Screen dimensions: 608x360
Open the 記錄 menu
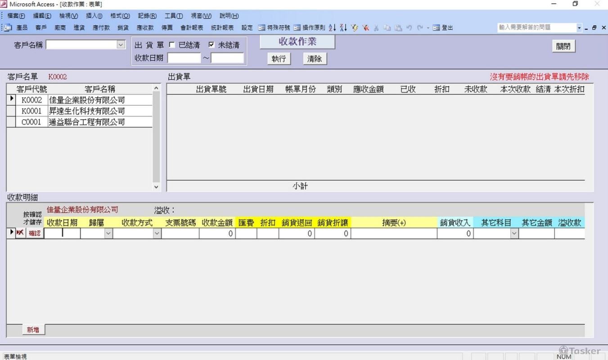tap(147, 15)
